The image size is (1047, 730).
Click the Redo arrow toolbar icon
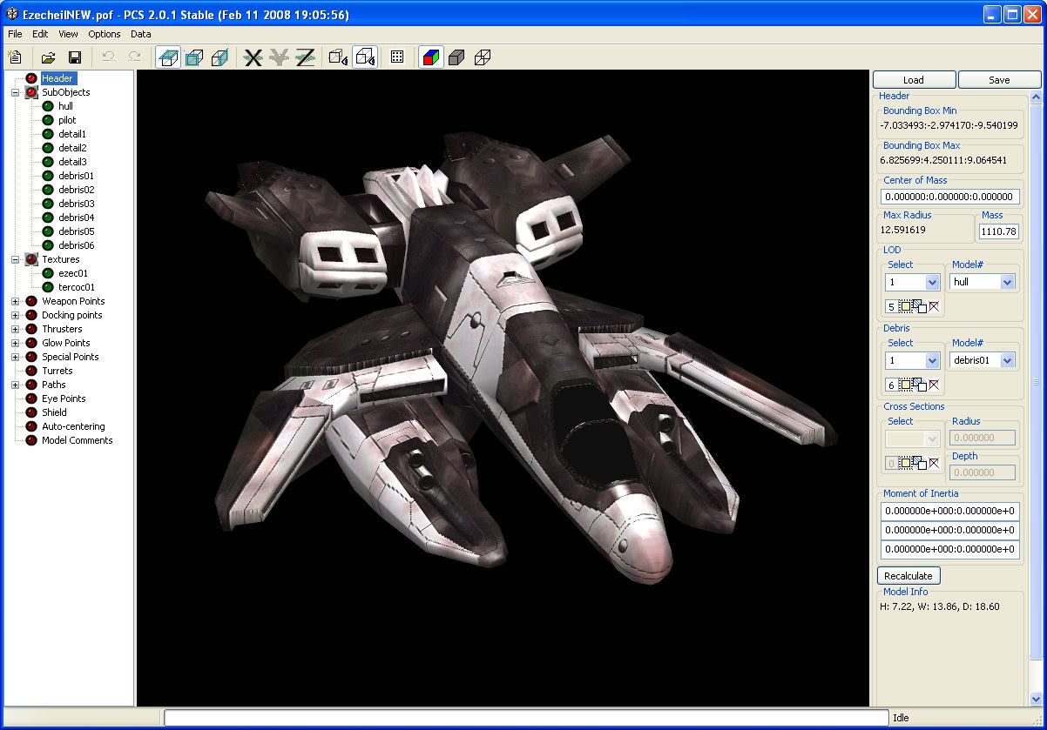pyautogui.click(x=135, y=57)
